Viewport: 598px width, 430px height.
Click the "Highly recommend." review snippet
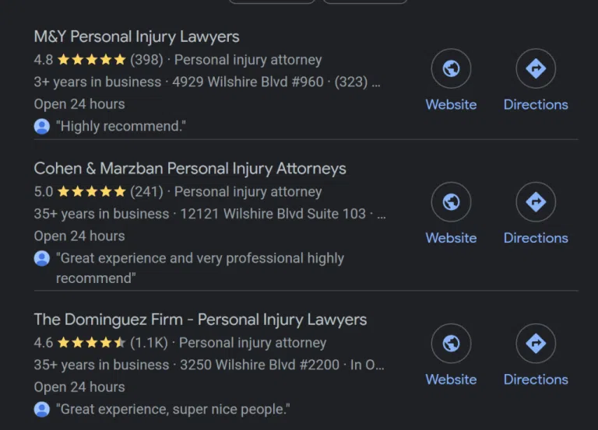point(121,127)
